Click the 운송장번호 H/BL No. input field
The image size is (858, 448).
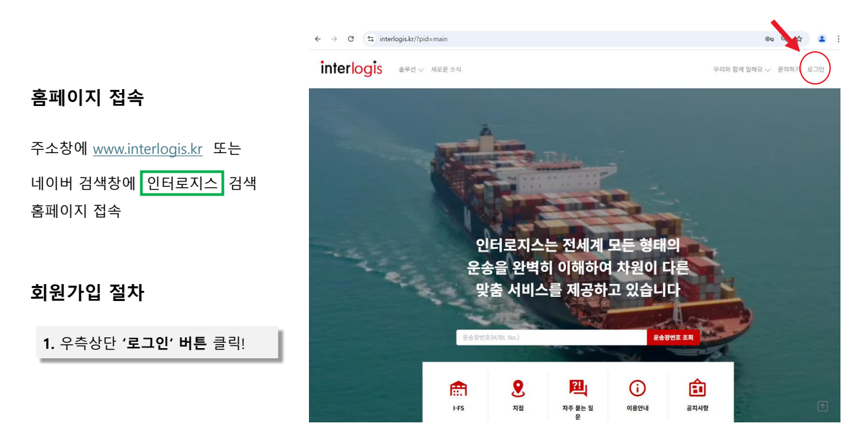pos(551,337)
